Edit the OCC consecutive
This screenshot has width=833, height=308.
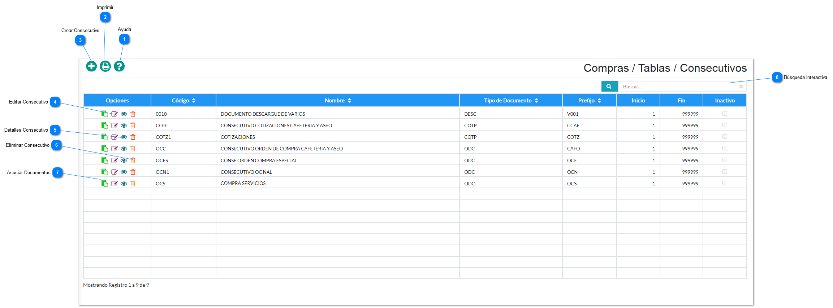[115, 149]
